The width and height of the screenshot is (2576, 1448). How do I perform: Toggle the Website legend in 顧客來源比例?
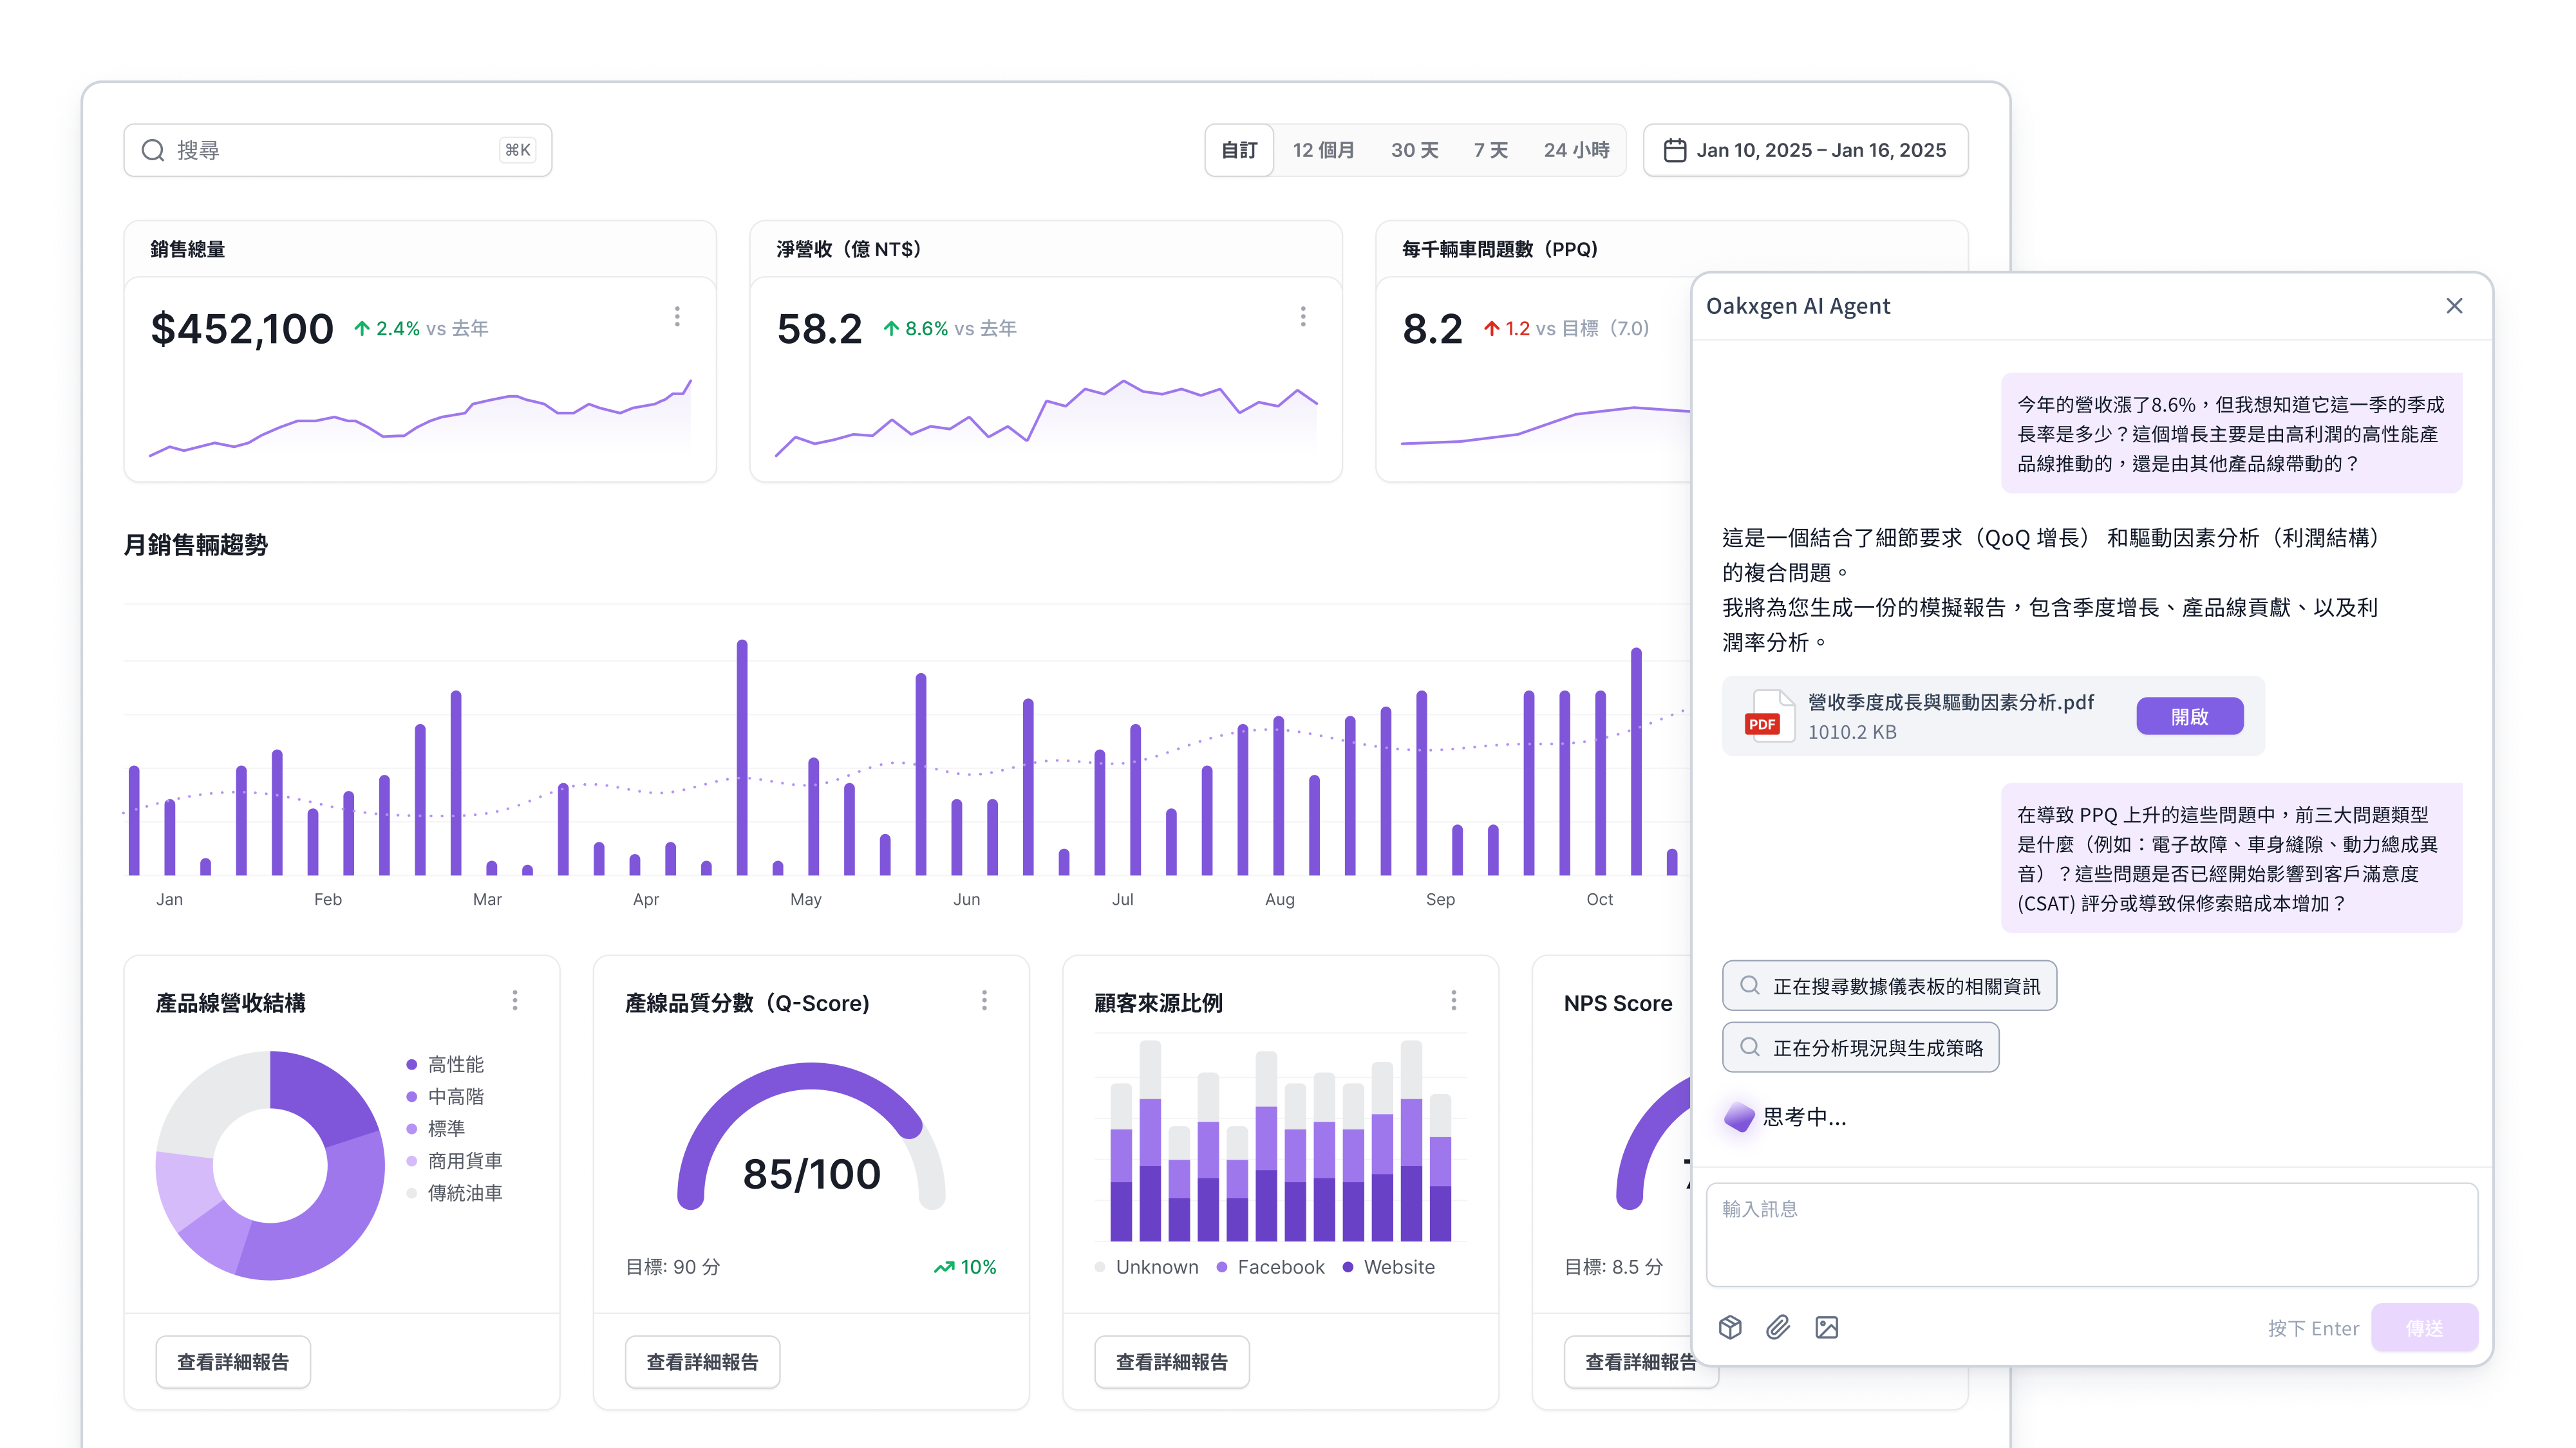pos(1397,1266)
